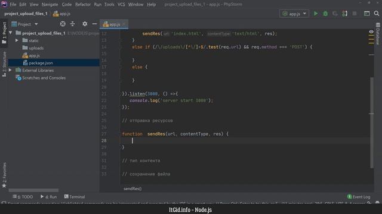Viewport: 382px width, 214px height.
Task: Open the Refactor menu
Action: 83,4
